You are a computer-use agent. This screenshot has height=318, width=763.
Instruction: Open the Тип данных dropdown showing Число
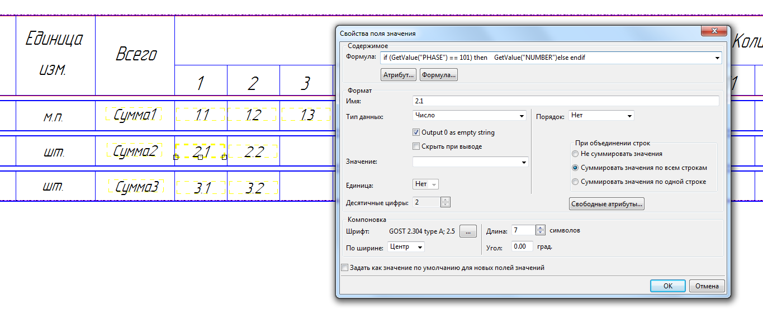470,116
